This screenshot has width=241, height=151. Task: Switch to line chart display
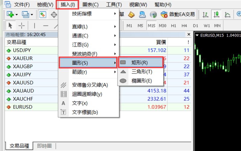[227, 14]
